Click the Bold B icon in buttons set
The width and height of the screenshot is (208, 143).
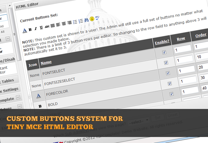click(30, 29)
